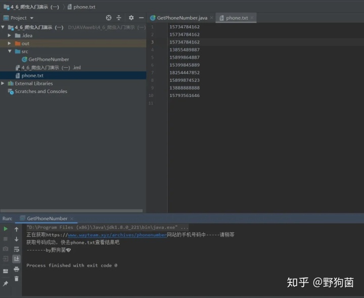Select phone.txt in project tree
The image size is (364, 298).
click(x=32, y=75)
